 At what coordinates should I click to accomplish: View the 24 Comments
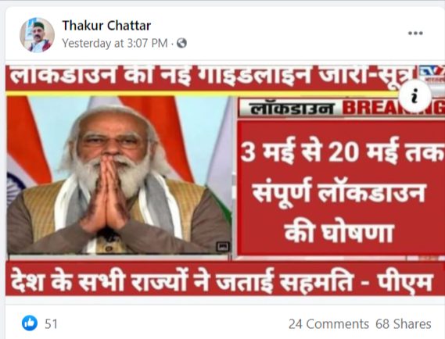[328, 324]
